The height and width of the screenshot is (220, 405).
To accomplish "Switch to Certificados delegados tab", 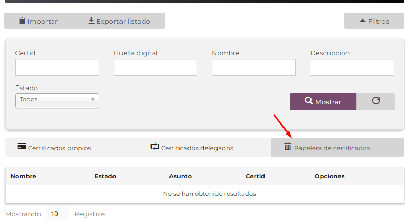I will coord(192,147).
